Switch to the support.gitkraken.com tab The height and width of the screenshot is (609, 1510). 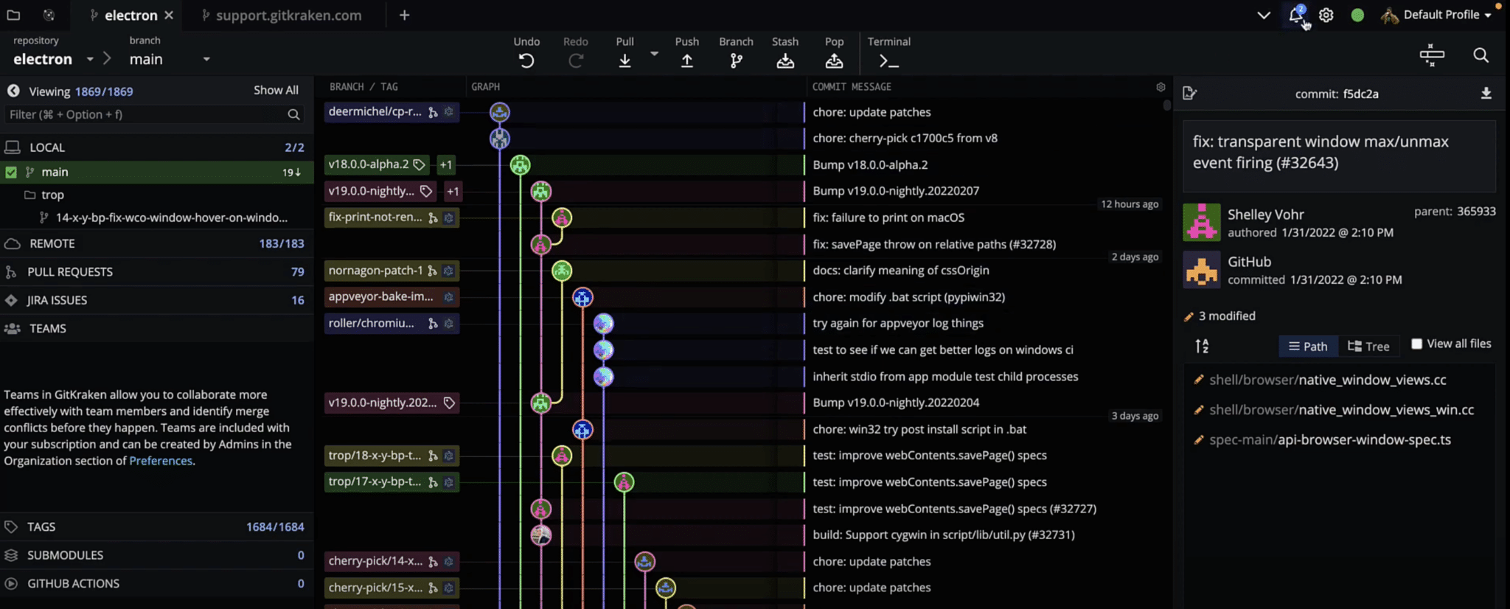coord(288,15)
